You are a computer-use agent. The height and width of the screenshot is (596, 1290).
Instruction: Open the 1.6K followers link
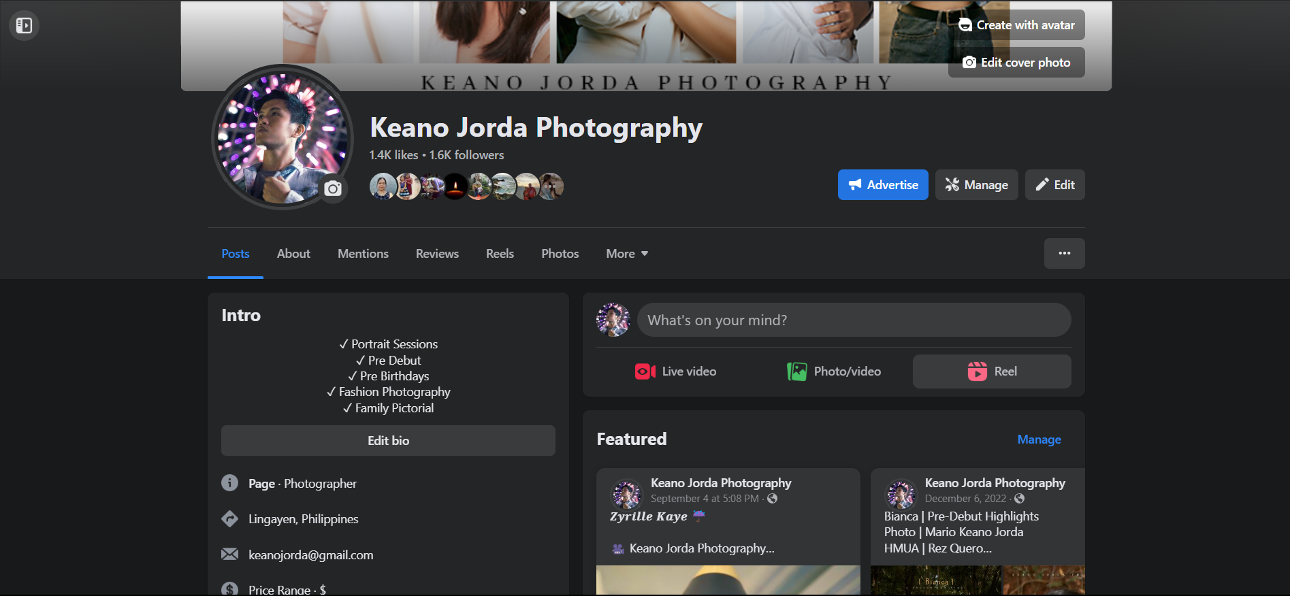pos(466,155)
